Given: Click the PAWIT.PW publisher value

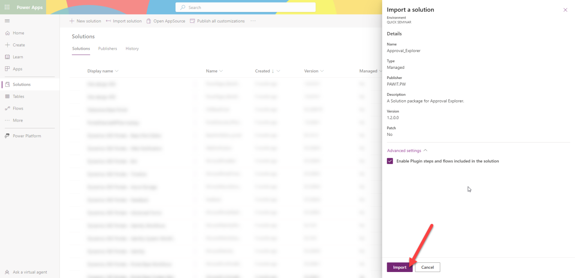Looking at the screenshot, I should 396,84.
